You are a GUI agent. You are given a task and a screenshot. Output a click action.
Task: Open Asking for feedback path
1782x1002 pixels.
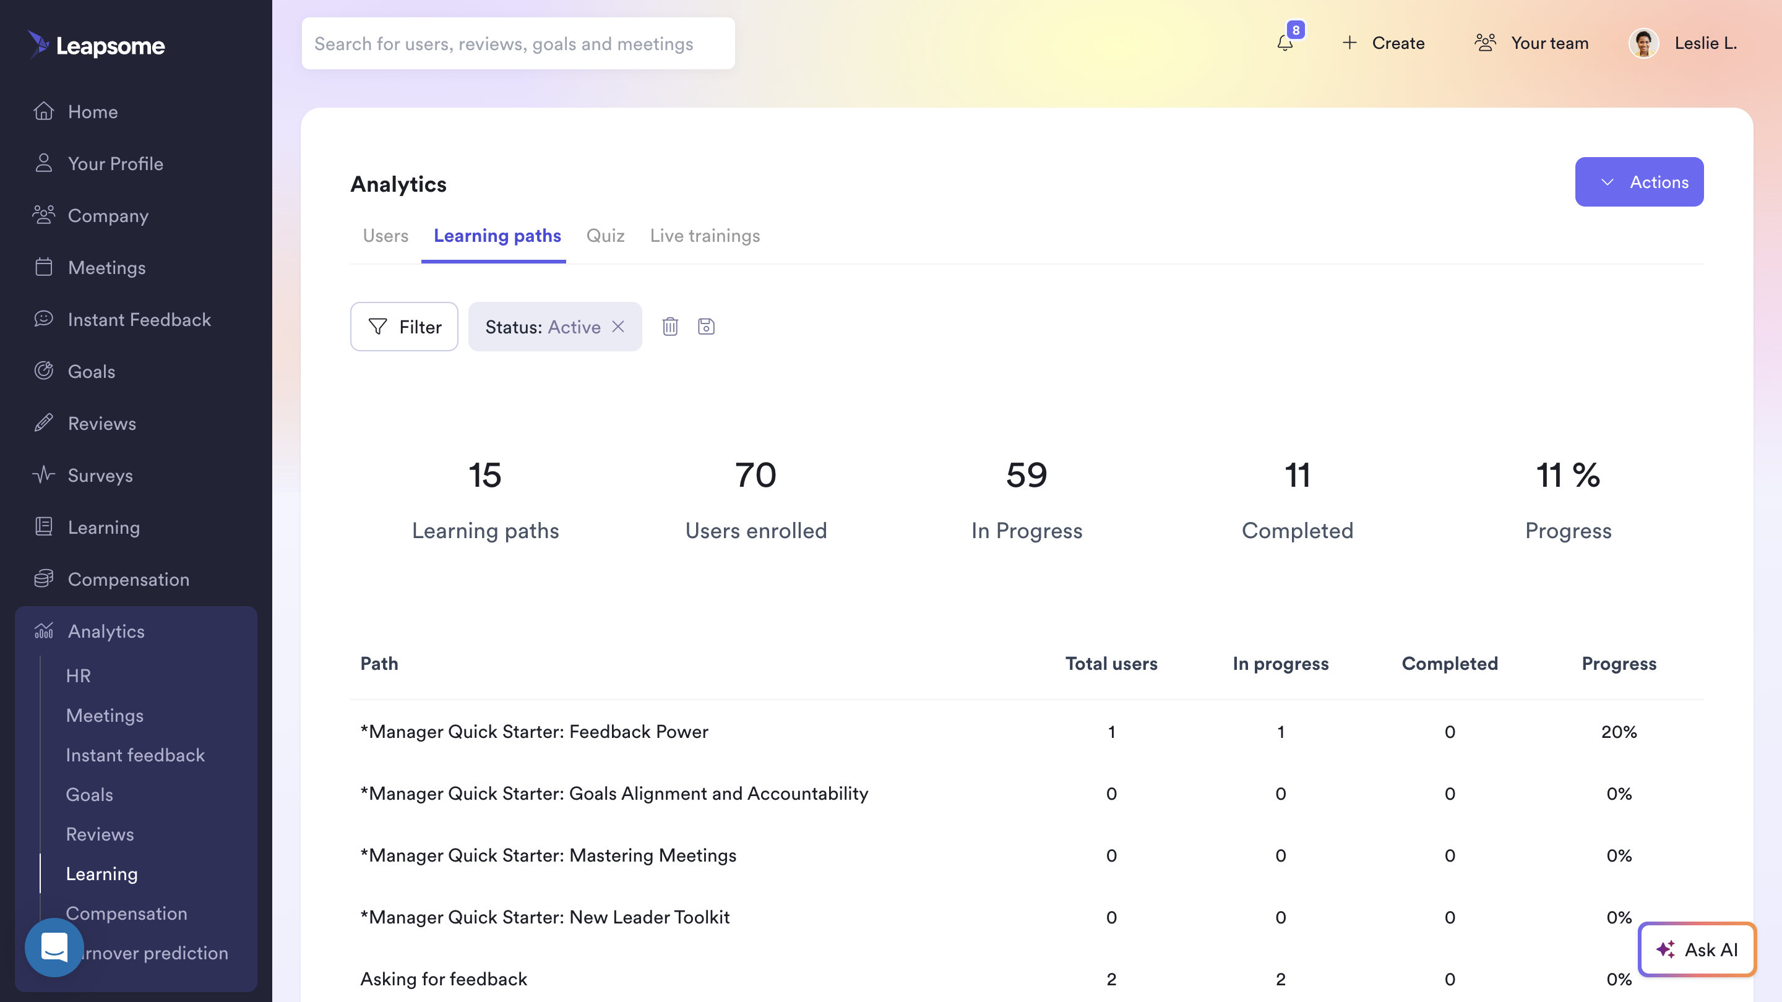[444, 978]
